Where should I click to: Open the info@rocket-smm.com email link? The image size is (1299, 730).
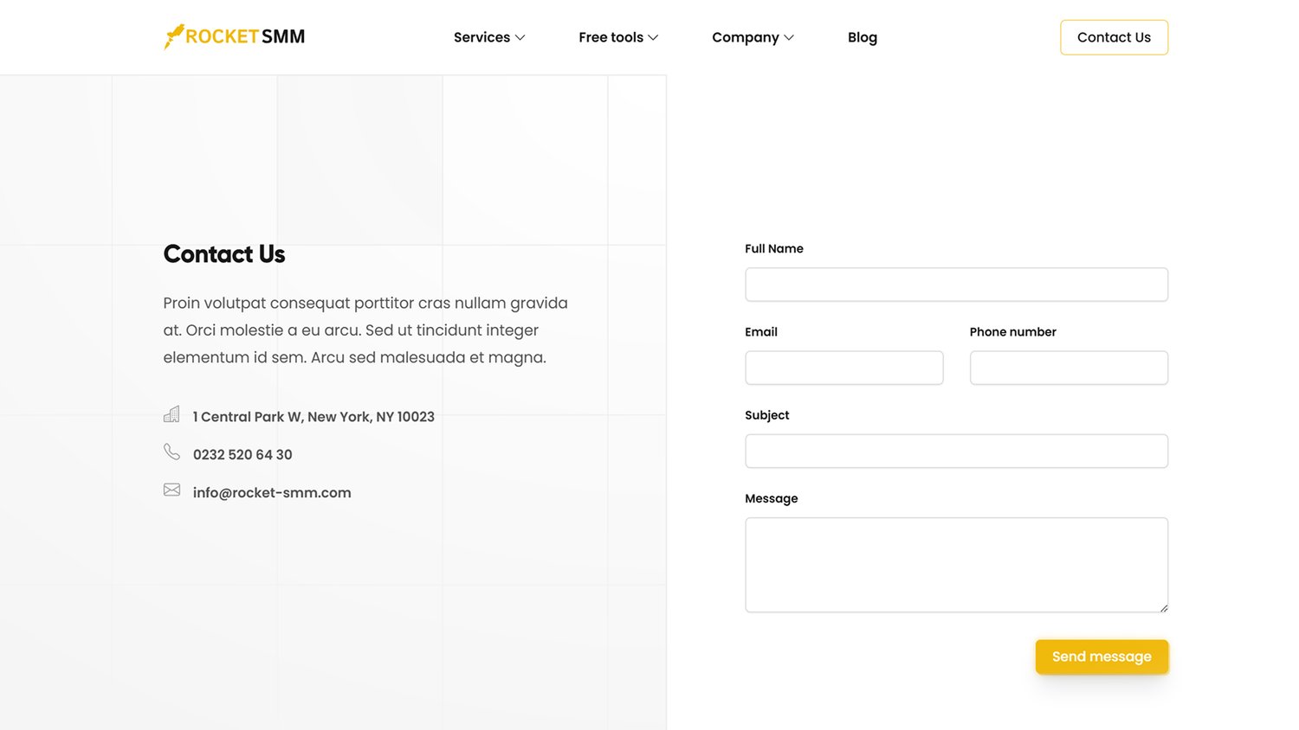(272, 493)
